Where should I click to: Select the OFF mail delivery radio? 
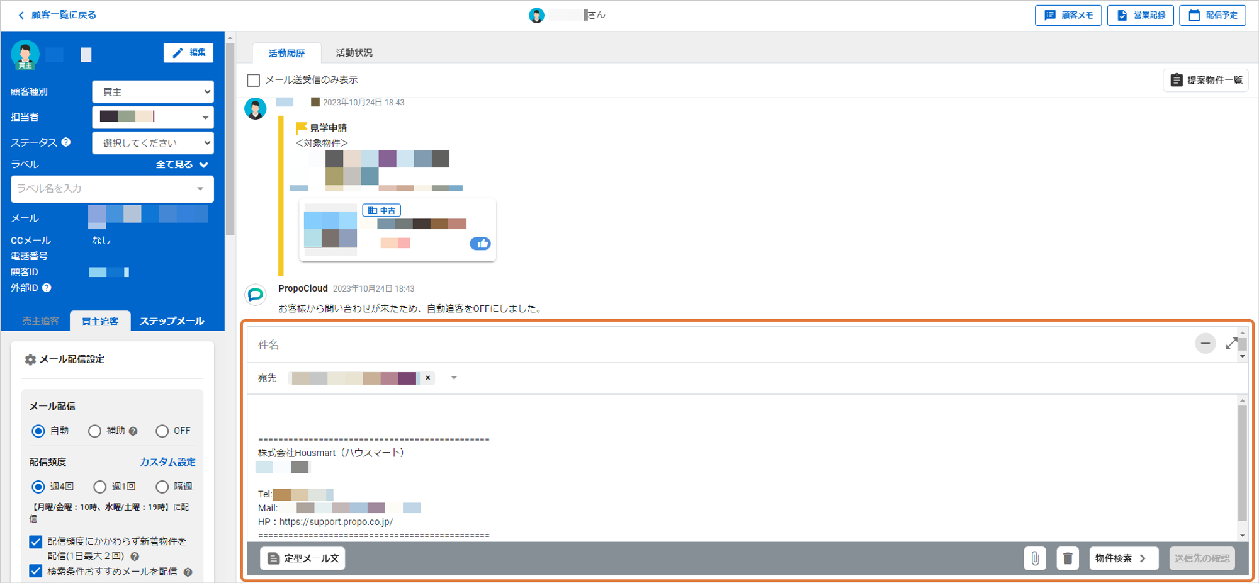(162, 431)
